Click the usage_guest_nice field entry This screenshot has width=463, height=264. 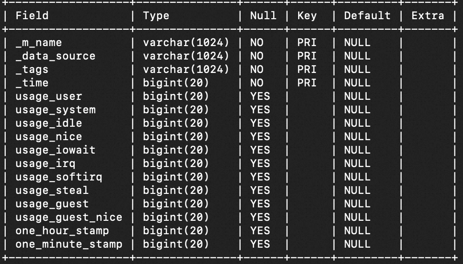tap(69, 217)
